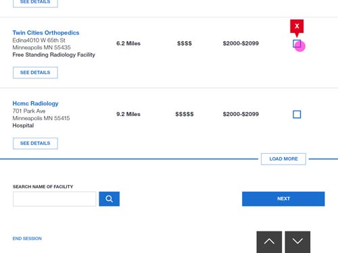338x253 pixels.
Task: Click the up arrow navigation button
Action: (269, 242)
